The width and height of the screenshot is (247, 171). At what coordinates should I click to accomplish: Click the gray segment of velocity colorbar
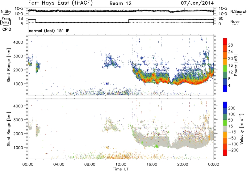click(x=225, y=129)
